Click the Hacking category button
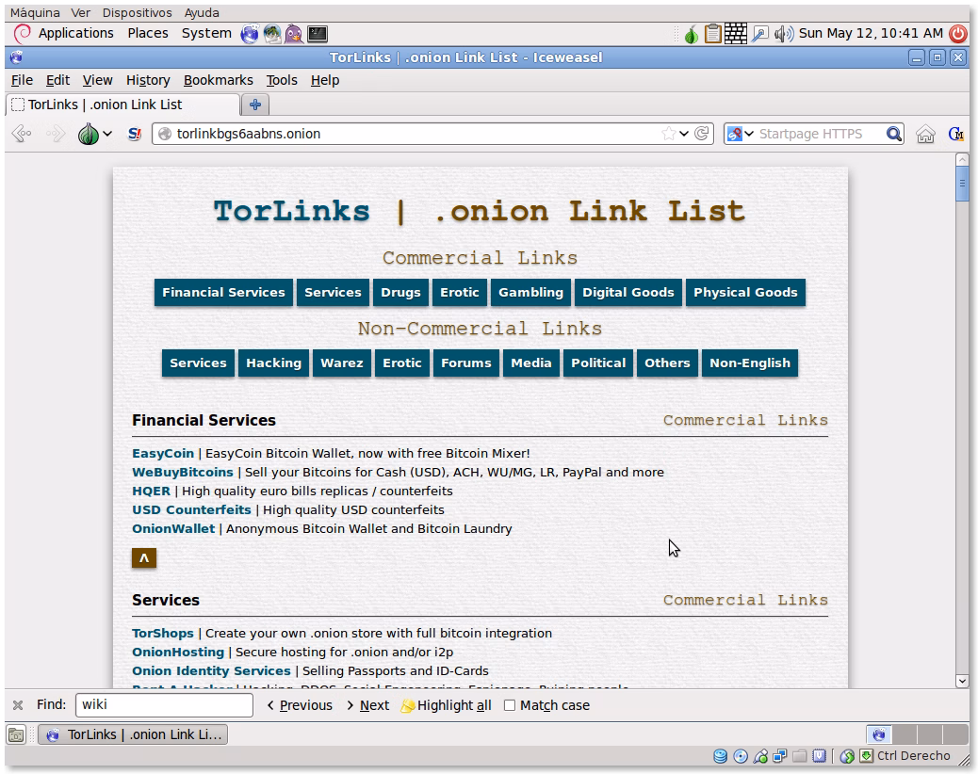Image resolution: width=978 pixels, height=774 pixels. pos(273,363)
